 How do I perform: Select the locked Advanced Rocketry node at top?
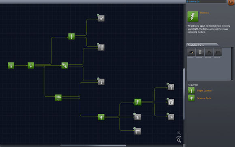point(101,18)
